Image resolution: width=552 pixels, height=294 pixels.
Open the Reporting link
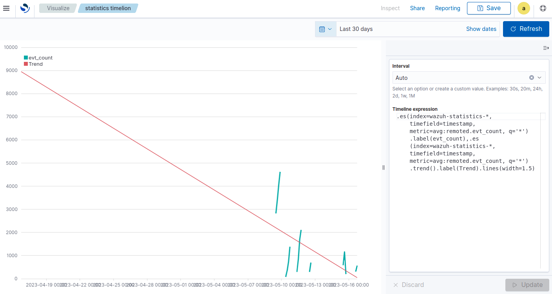(447, 8)
